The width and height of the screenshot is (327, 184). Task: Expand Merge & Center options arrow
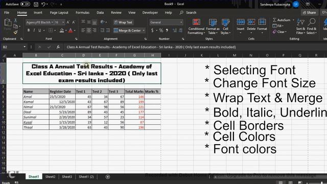[x=144, y=31]
